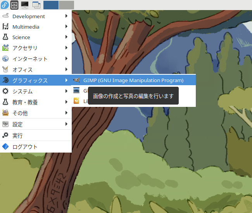Launch GIMP (GNU Image Manipulation Program)
Screen dimensions: 252x213
click(x=133, y=80)
